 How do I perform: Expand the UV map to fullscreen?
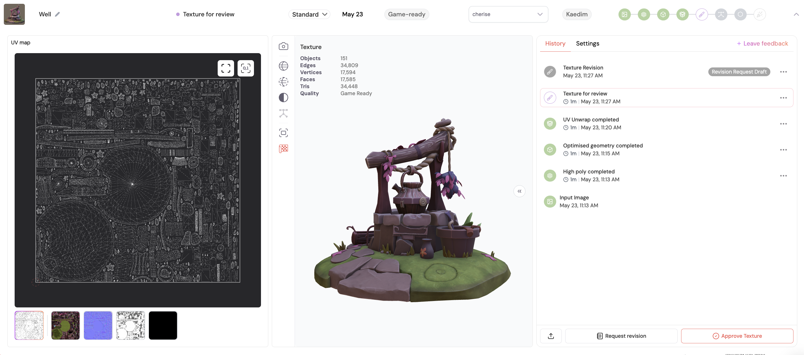point(226,68)
